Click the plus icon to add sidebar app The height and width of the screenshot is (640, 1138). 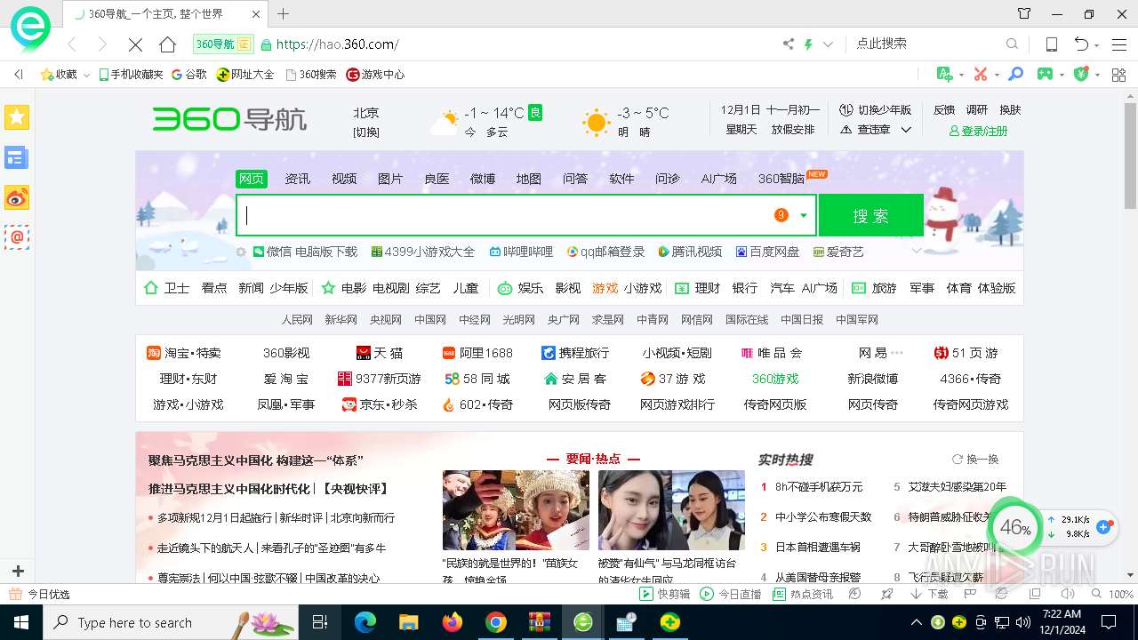coord(18,571)
